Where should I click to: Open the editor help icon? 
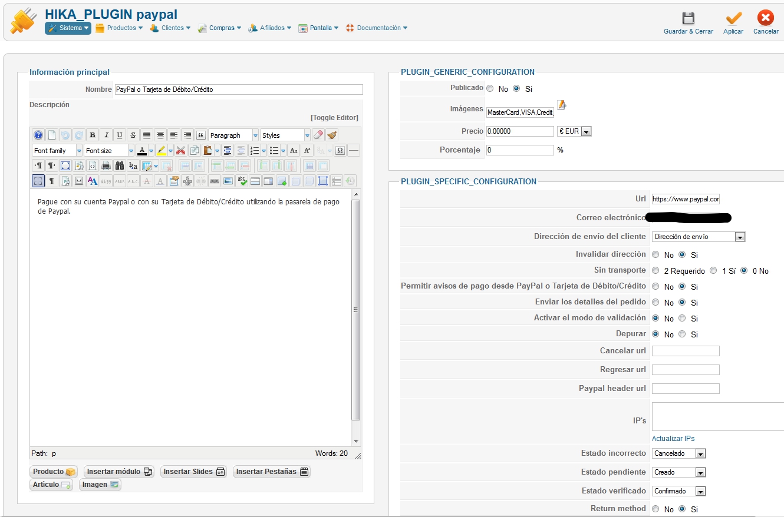pos(38,135)
